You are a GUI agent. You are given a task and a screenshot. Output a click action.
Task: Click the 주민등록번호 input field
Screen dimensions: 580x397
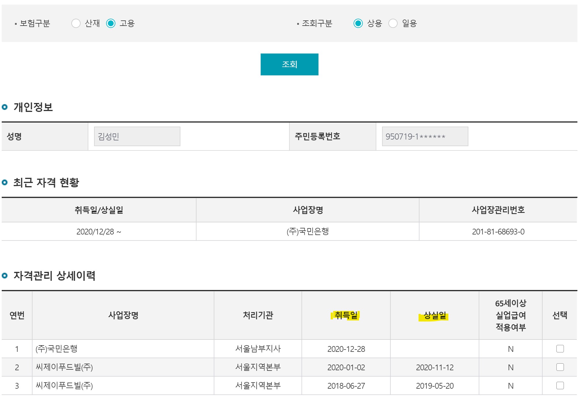pos(425,136)
